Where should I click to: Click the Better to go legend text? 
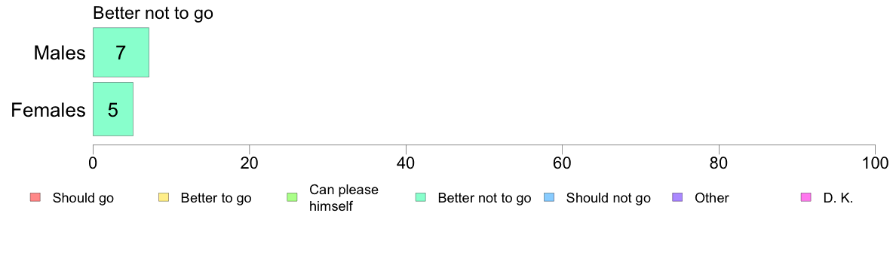[216, 199]
